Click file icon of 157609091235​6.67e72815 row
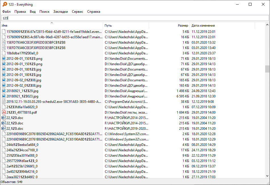This screenshot has width=270, height=185. pyautogui.click(x=4, y=32)
